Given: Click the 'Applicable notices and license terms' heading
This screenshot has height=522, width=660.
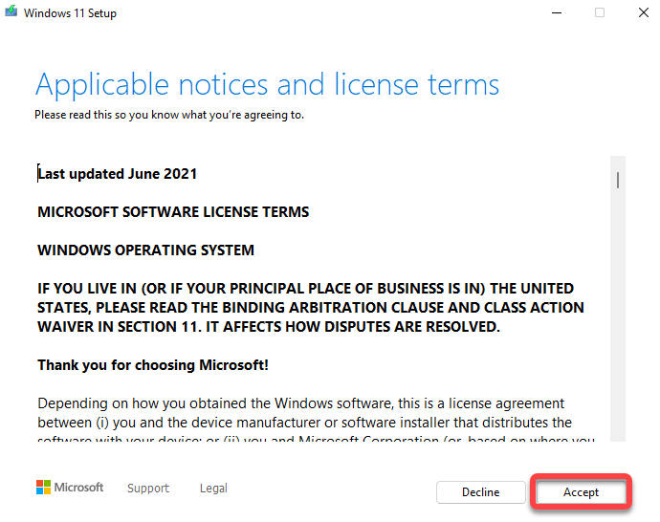Looking at the screenshot, I should point(268,84).
